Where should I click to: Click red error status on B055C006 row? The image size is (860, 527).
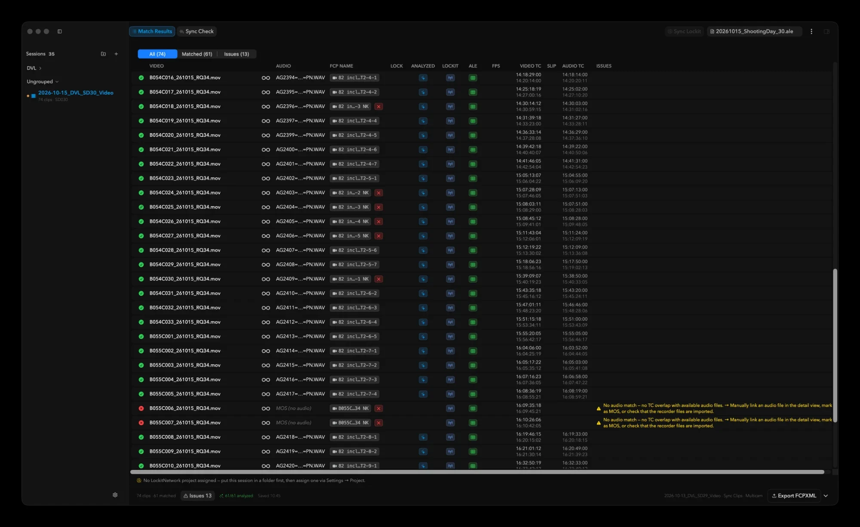pyautogui.click(x=141, y=408)
